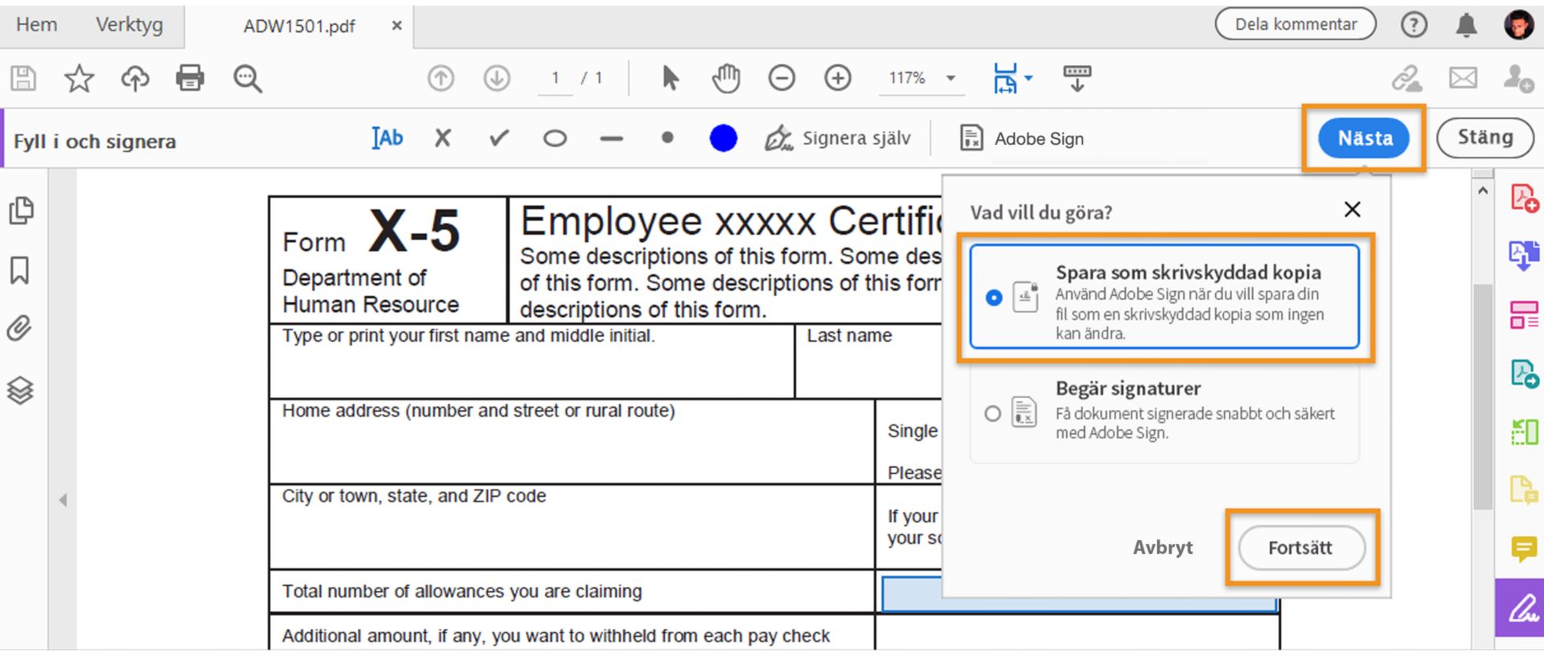Open the Create PDF tool in right pane
1544x656 pixels.
[1524, 198]
